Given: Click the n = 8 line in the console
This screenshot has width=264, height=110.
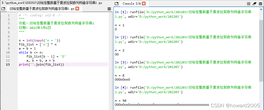Looking at the screenshot, I should 120,75.
